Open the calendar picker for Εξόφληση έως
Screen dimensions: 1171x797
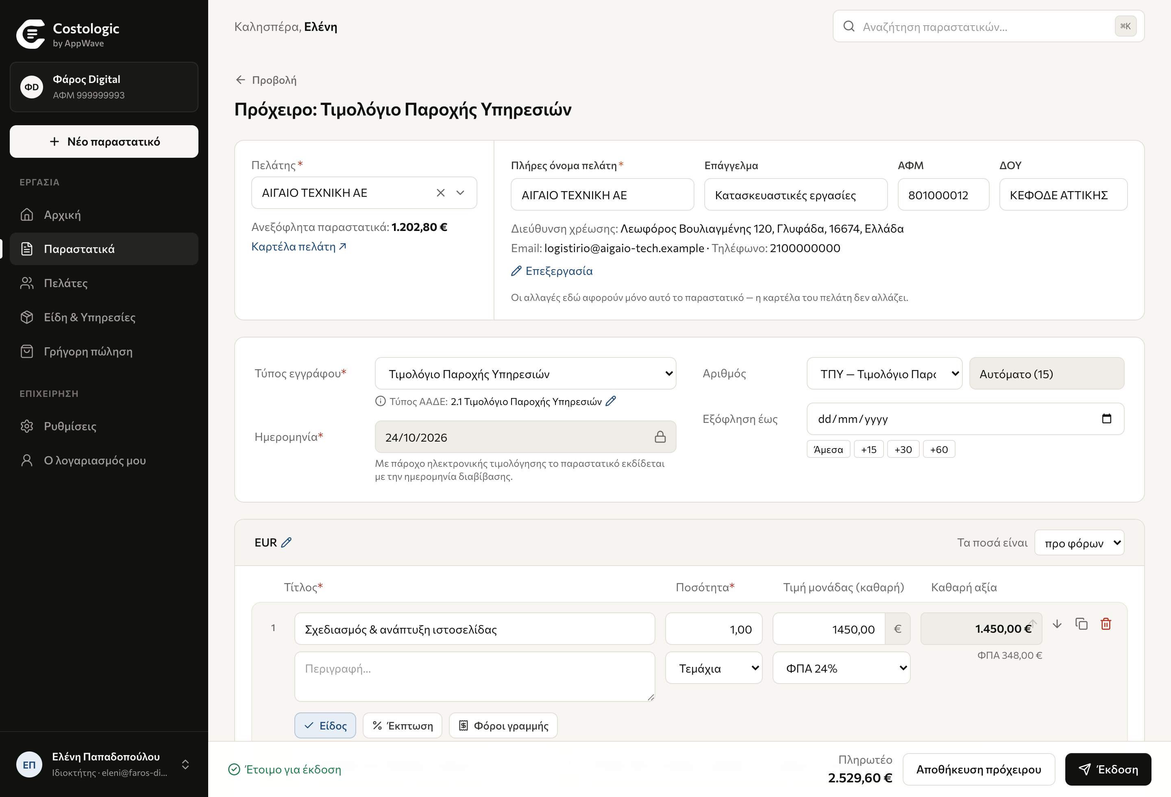(1106, 419)
